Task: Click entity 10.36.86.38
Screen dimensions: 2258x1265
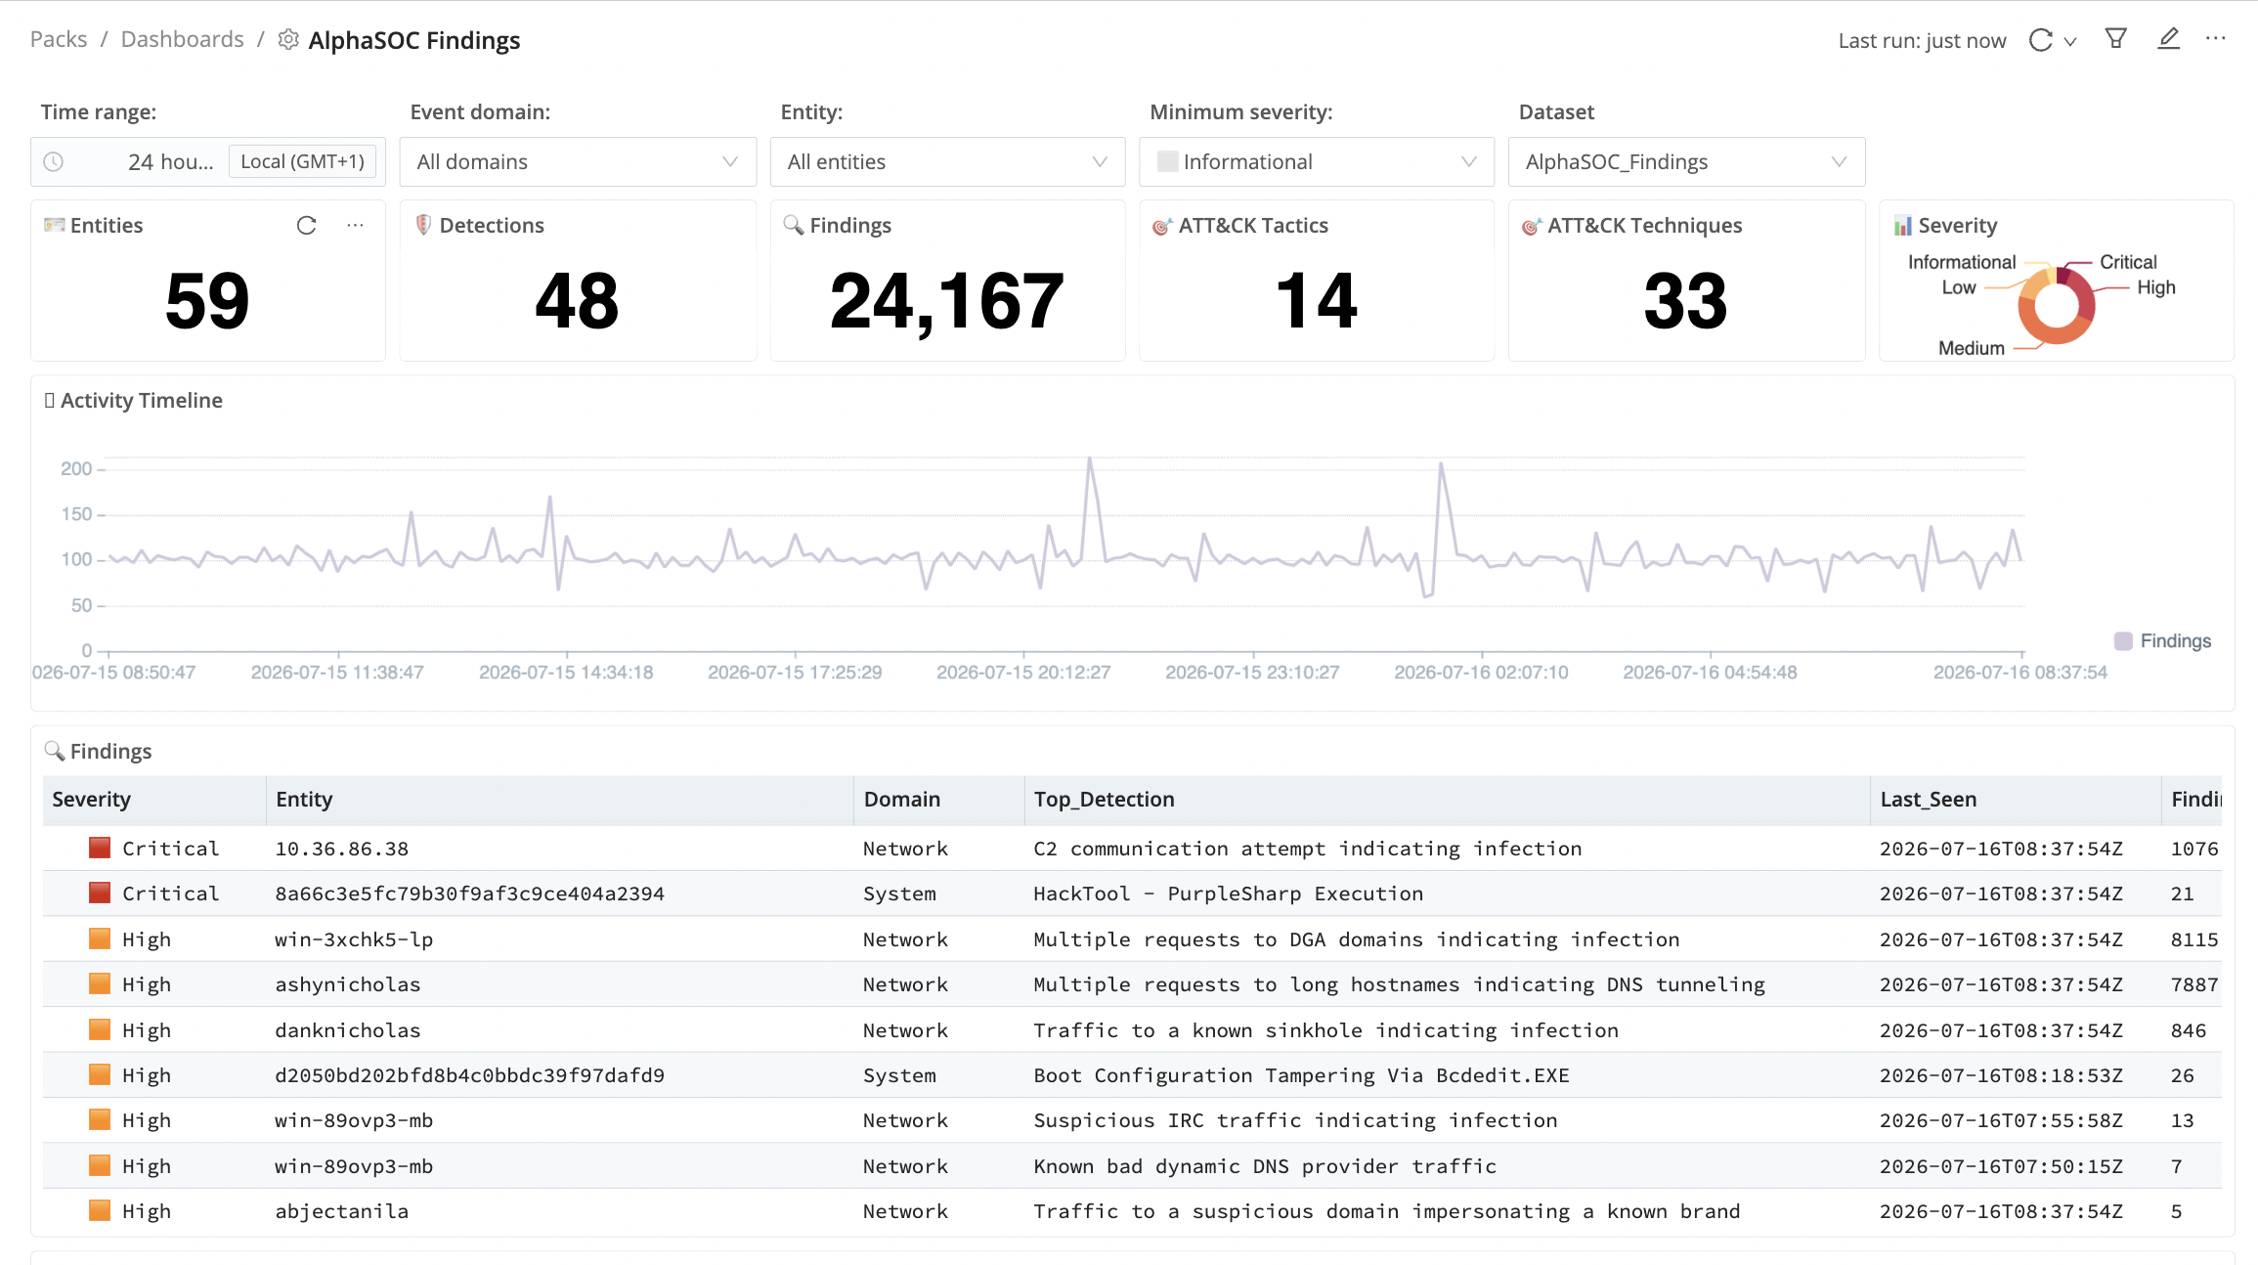Action: pyautogui.click(x=341, y=849)
